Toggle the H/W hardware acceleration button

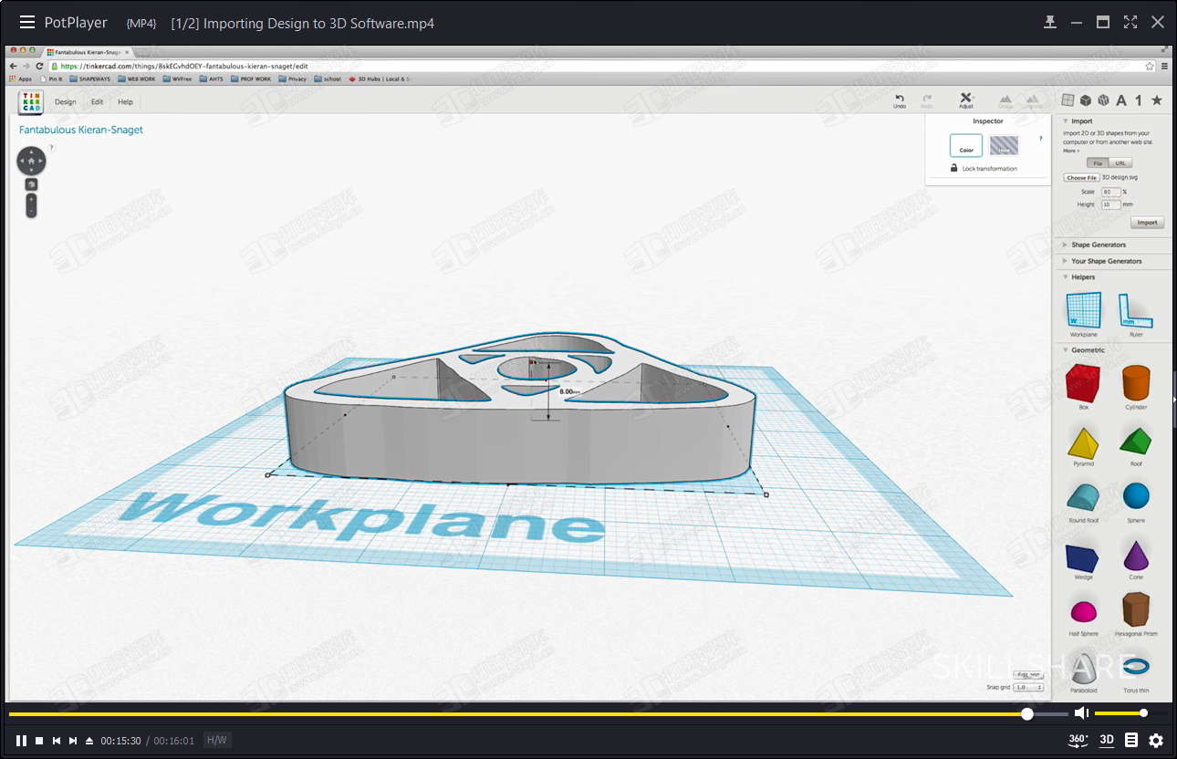(216, 741)
